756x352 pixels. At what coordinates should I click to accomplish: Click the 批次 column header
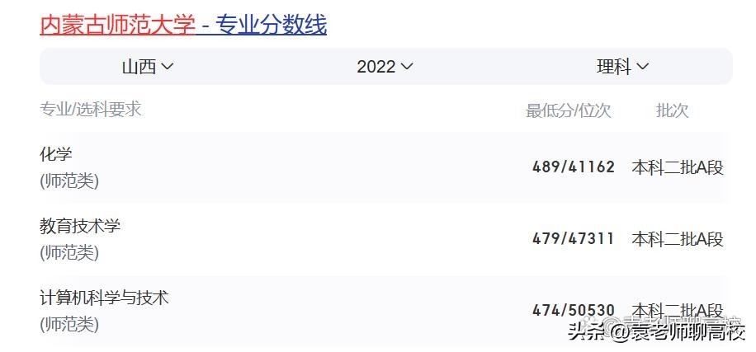673,110
